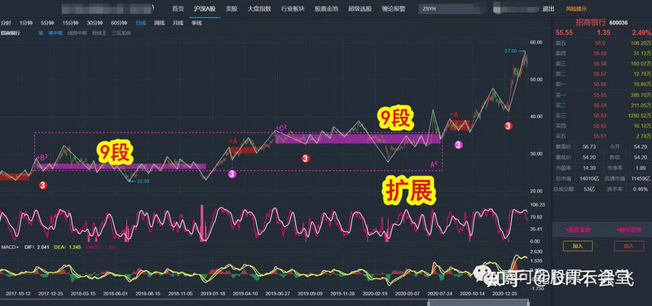Open the MACD indicator dropdown
Viewport: 652px width, 306px height.
pyautogui.click(x=10, y=247)
